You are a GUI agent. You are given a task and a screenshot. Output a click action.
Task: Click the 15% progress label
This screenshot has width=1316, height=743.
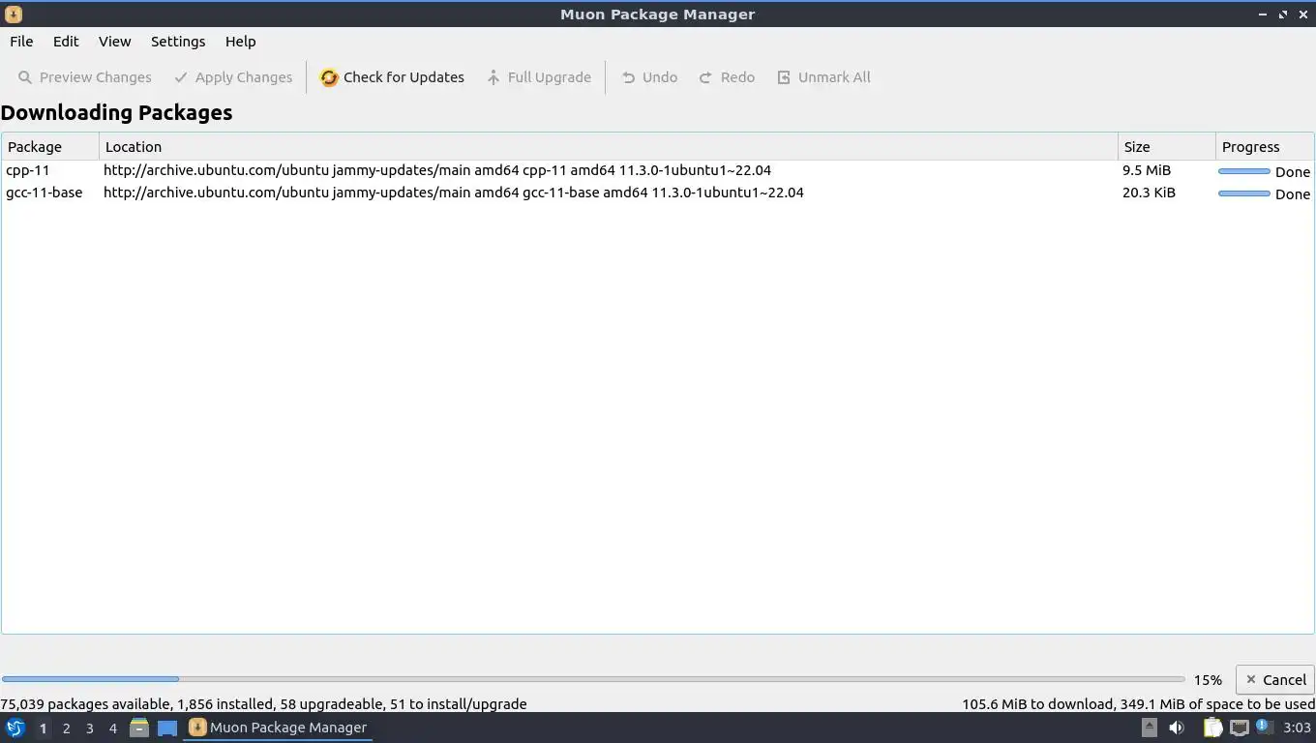click(x=1208, y=680)
